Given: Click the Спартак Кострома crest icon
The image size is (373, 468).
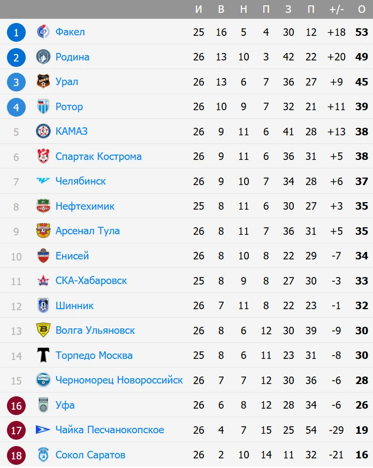Looking at the screenshot, I should click(x=43, y=156).
